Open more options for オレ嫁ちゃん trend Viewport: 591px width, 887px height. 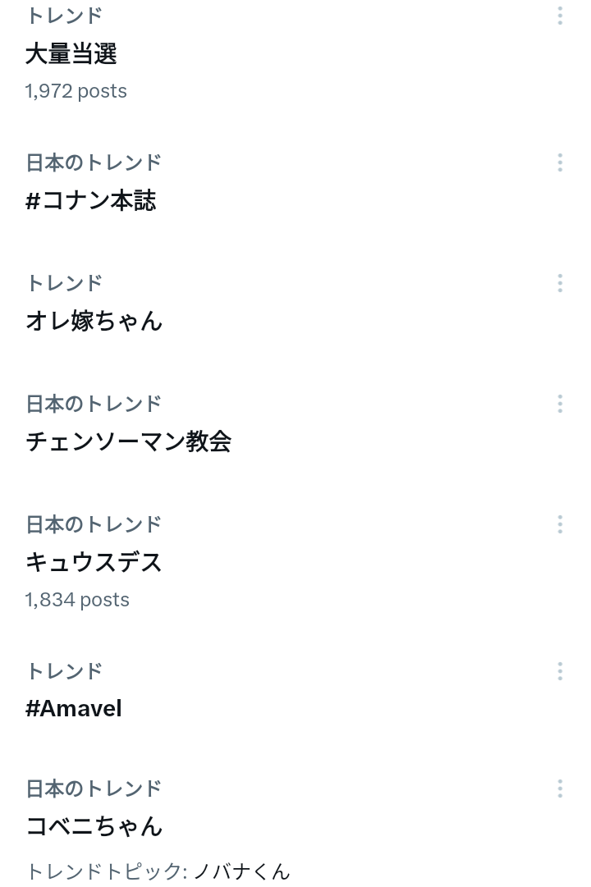(560, 283)
